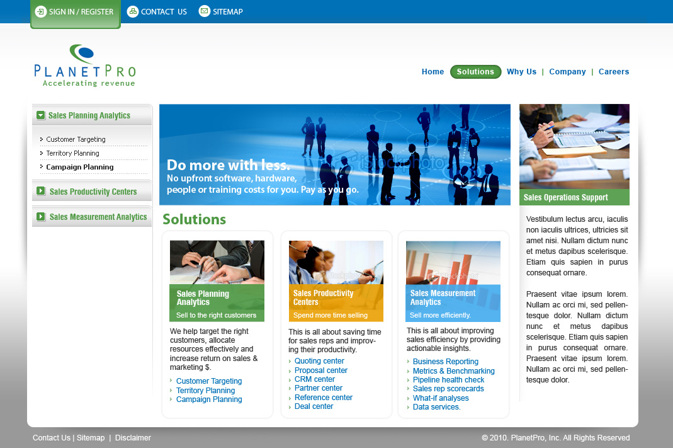The width and height of the screenshot is (673, 448).
Task: Click Sales Planning Analytics card image
Action: [217, 262]
